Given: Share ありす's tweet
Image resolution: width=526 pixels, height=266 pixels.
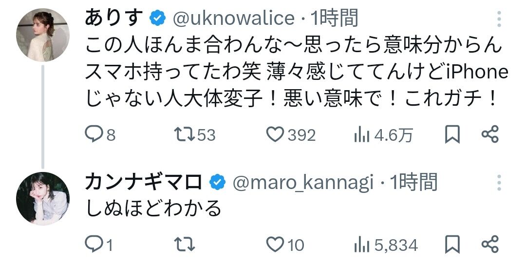Looking at the screenshot, I should pos(490,134).
